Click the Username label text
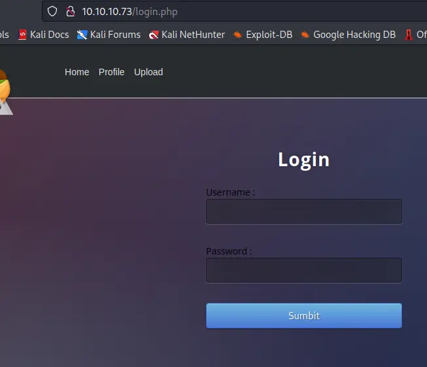Image resolution: width=427 pixels, height=367 pixels. tap(230, 192)
